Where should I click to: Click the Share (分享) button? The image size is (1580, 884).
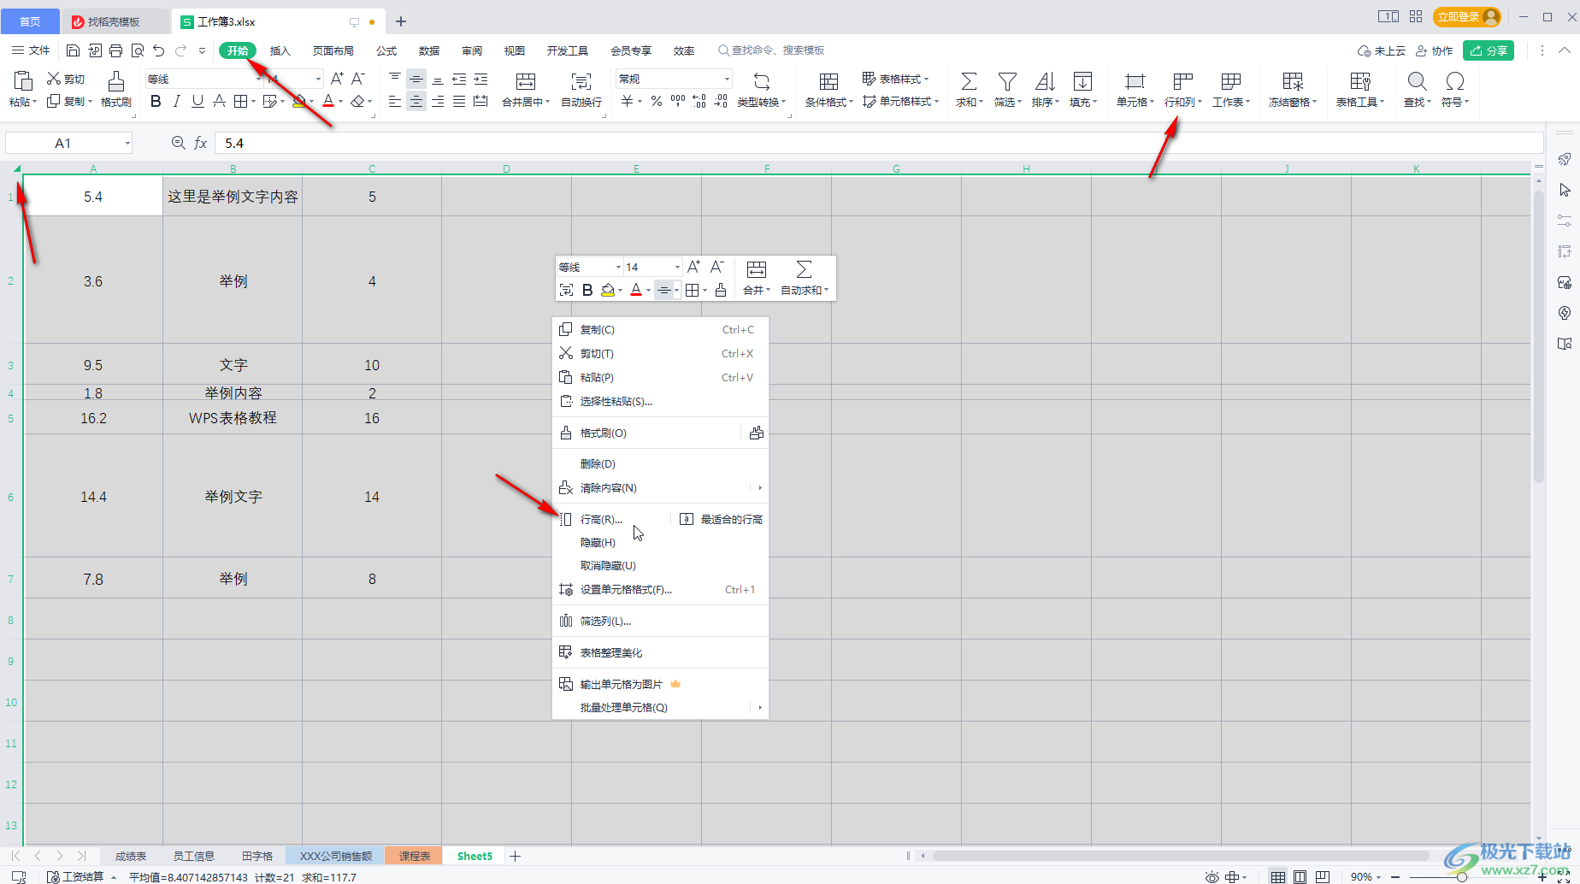1489,50
